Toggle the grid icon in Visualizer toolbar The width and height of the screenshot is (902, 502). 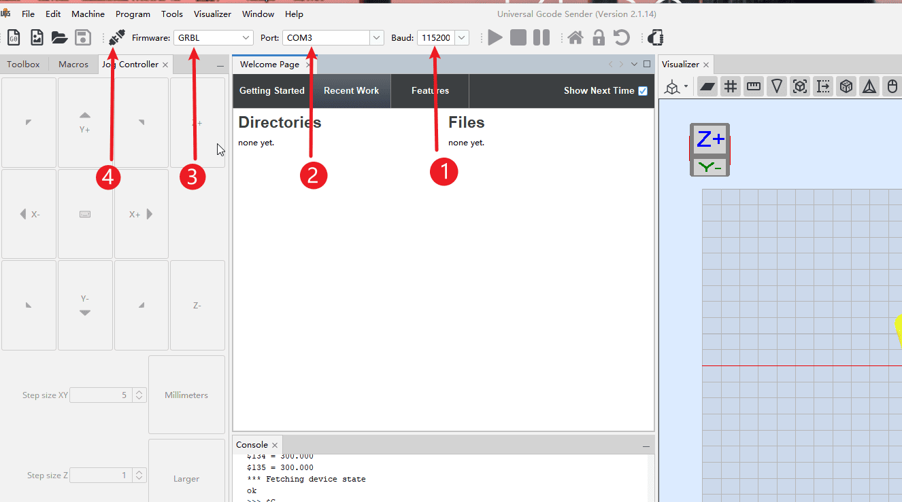point(731,87)
